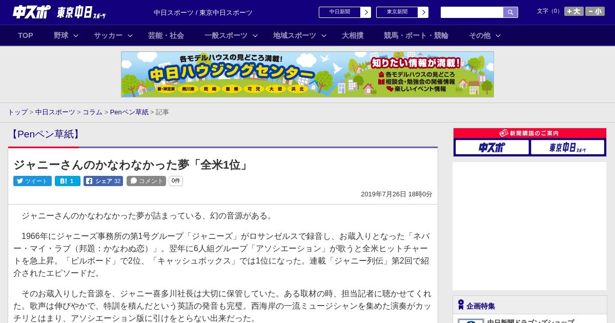Open the 芸能・社会 menu item
This screenshot has width=615, height=323.
point(166,35)
